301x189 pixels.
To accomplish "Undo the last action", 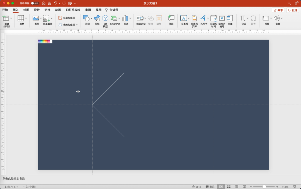I will (x=55, y=3).
